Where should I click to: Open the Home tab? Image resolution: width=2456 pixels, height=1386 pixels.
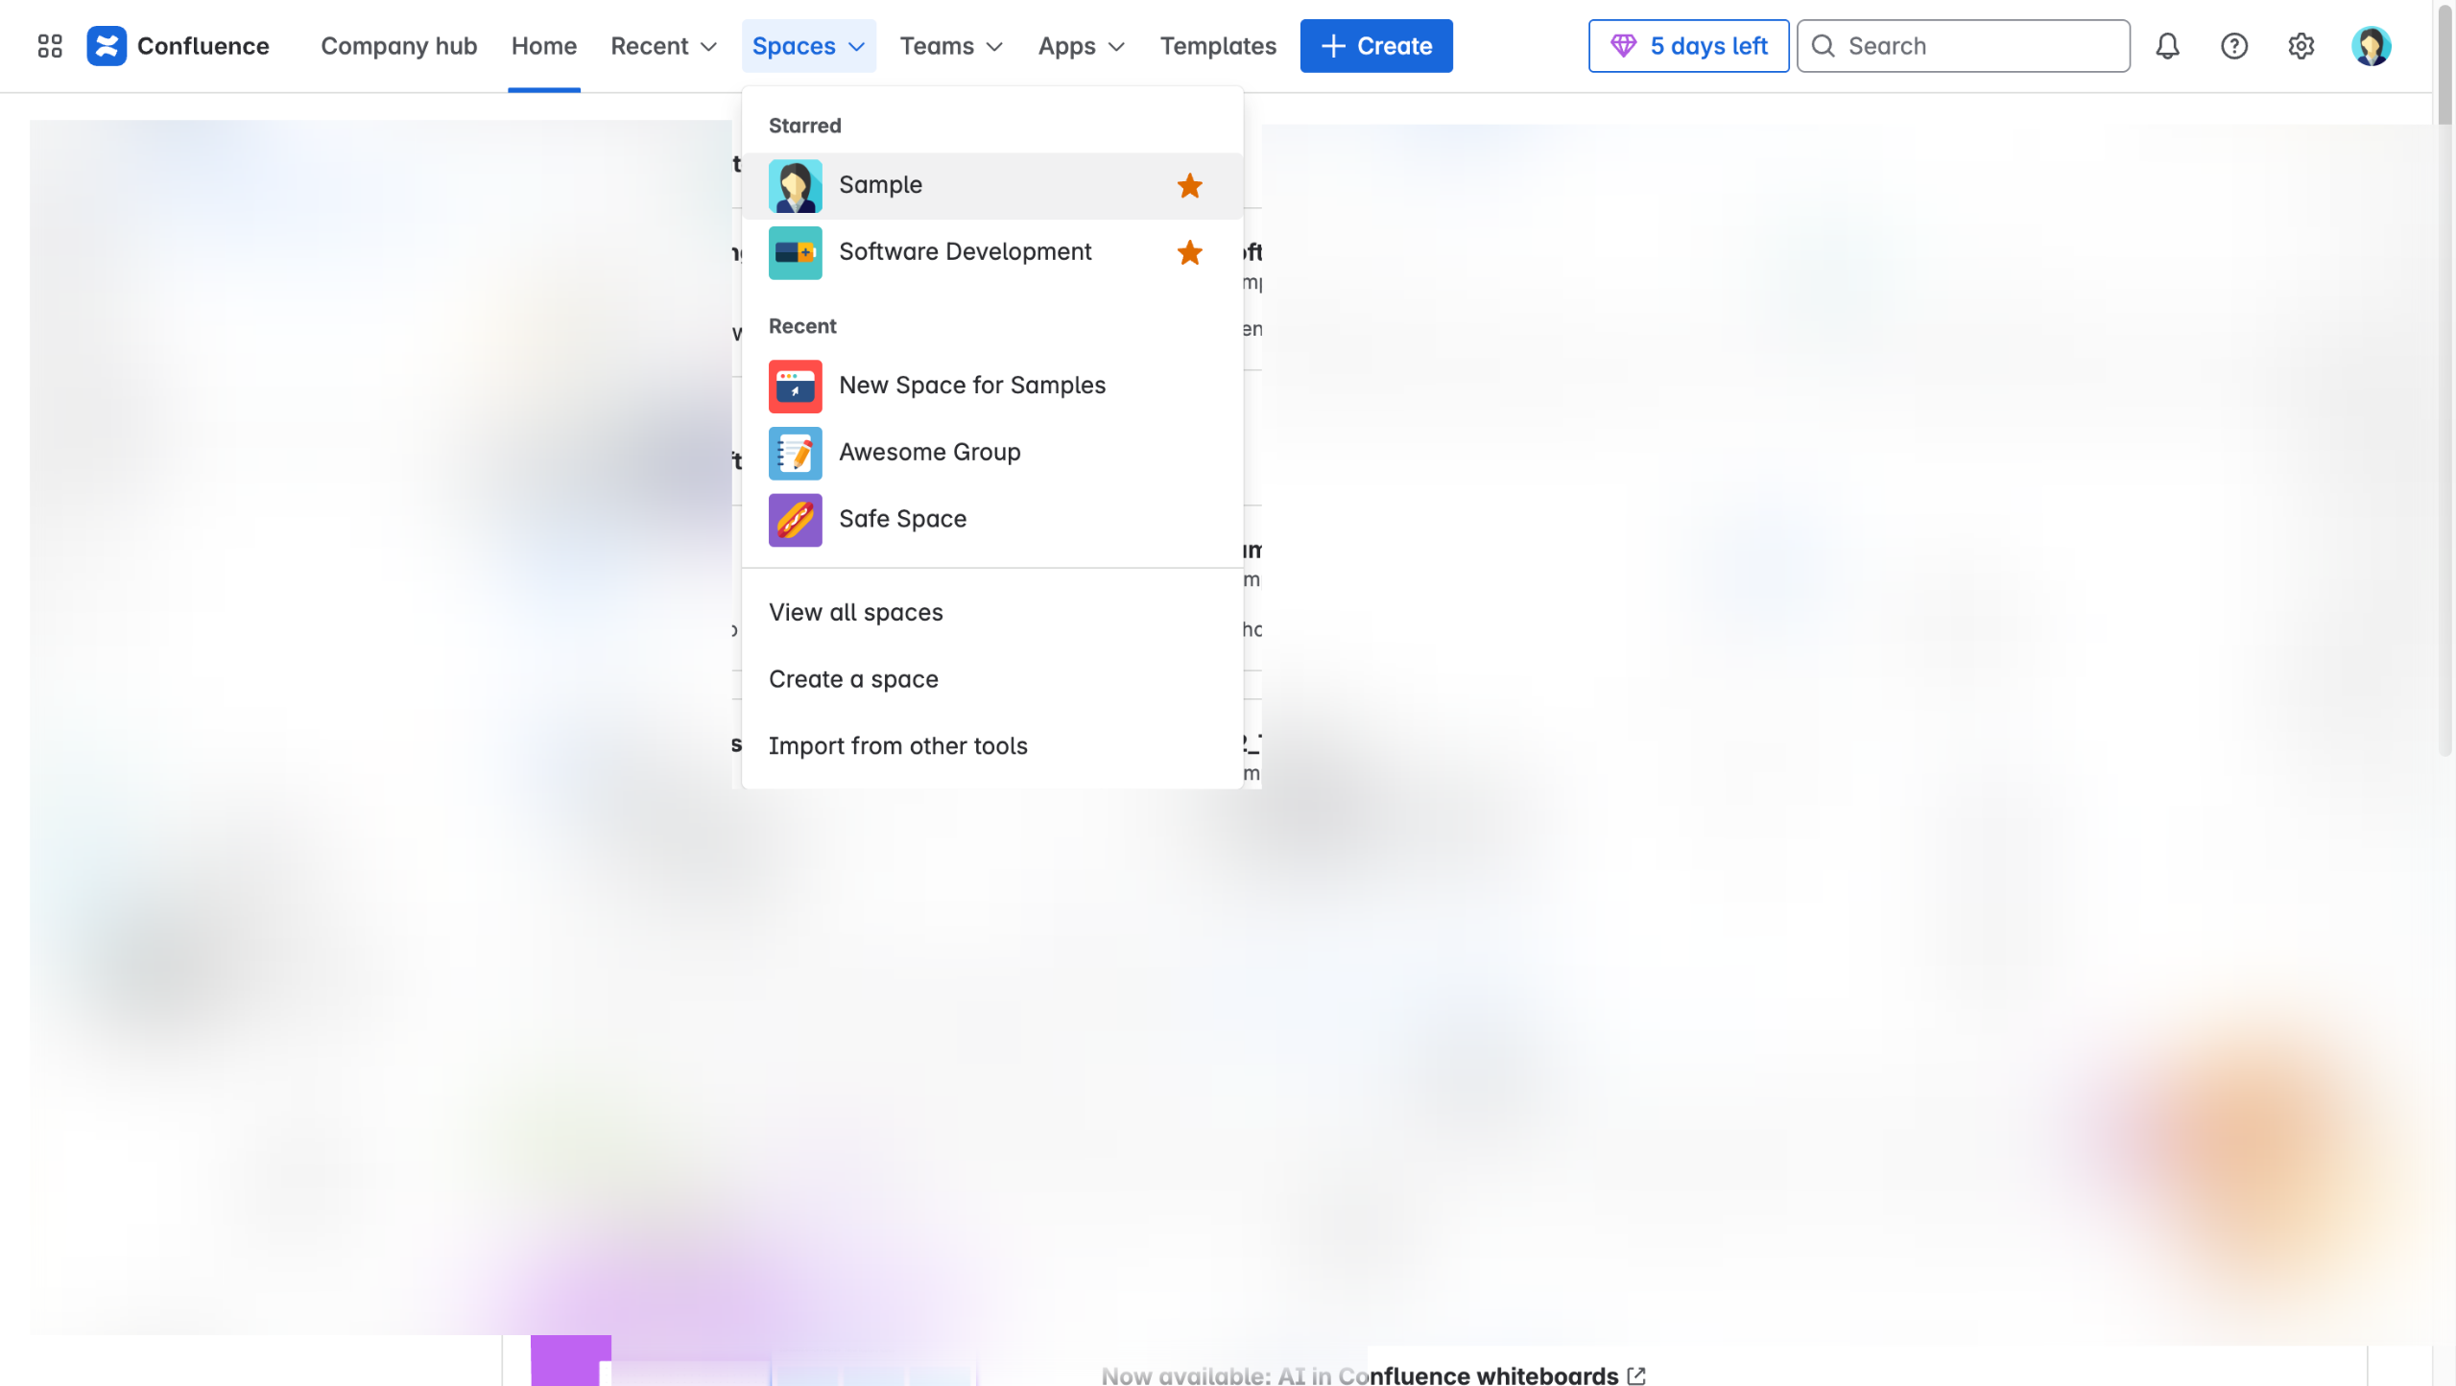pos(543,46)
